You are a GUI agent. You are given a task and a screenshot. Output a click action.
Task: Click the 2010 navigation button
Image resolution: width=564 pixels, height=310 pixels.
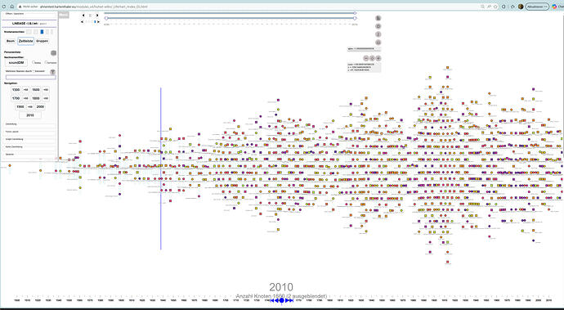point(30,115)
